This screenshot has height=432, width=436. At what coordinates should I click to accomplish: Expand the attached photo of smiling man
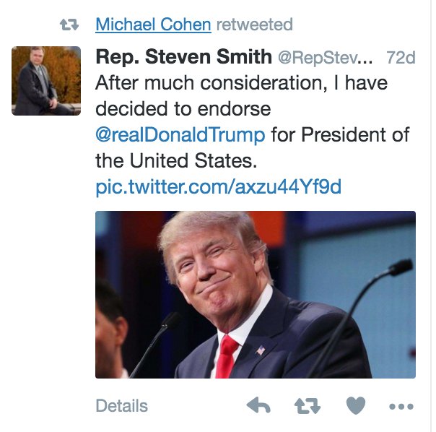pos(256,295)
